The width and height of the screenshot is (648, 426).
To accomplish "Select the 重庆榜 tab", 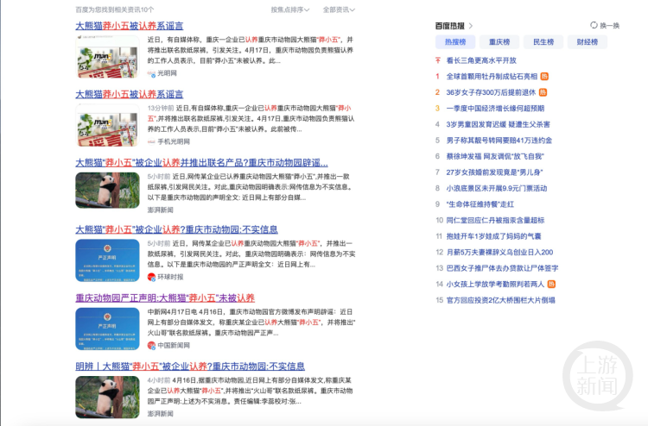I will [x=499, y=42].
